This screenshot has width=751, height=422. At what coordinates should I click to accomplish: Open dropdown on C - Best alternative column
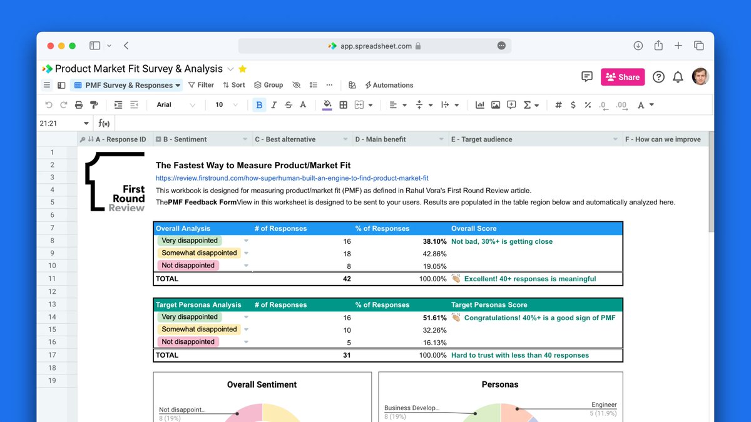(x=346, y=139)
